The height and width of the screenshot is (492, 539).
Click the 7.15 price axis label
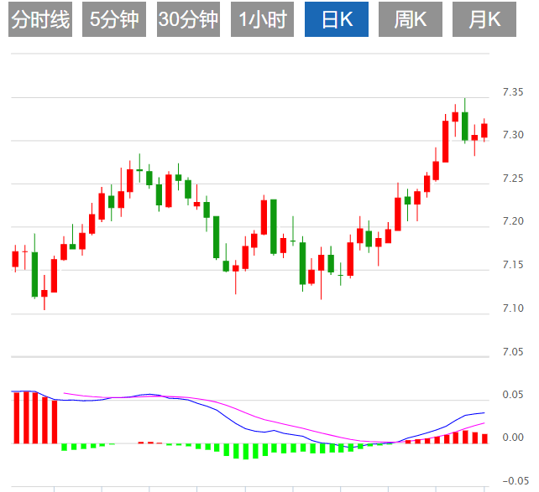(513, 265)
